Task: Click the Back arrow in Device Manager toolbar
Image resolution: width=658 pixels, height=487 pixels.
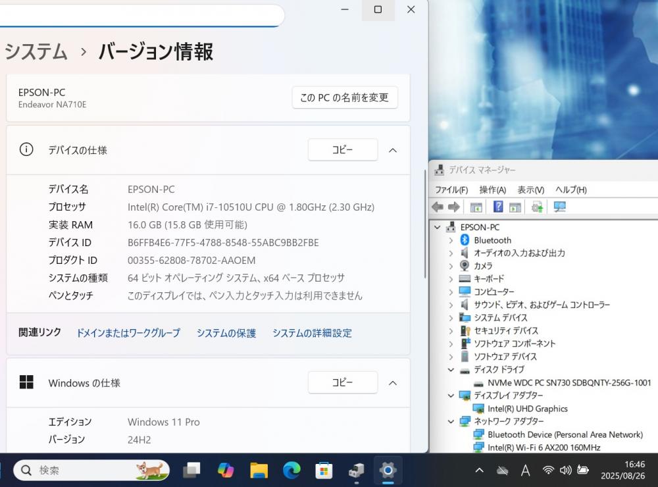Action: click(438, 207)
